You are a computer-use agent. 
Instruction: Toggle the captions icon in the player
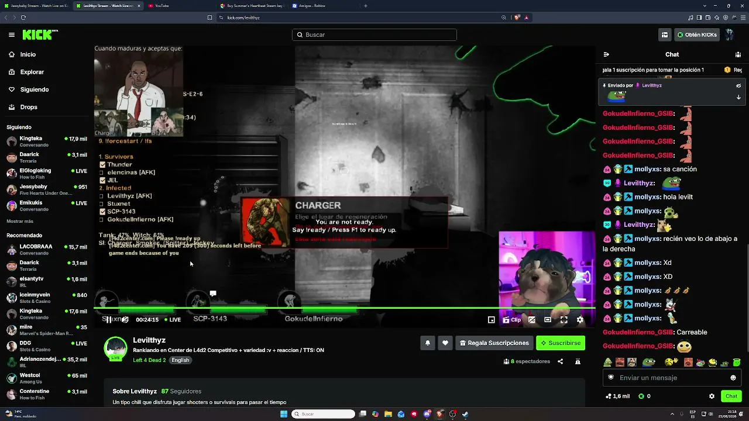[x=532, y=320]
